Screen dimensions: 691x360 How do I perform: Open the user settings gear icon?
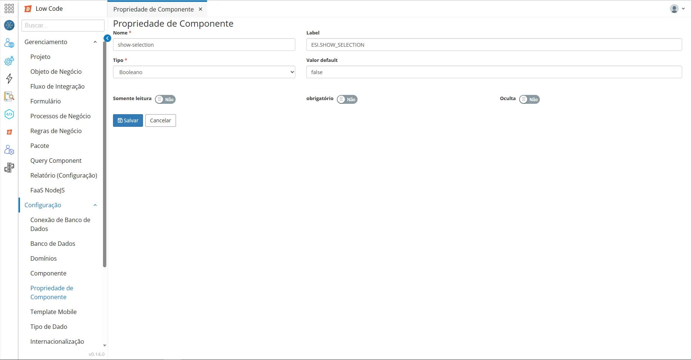9,150
